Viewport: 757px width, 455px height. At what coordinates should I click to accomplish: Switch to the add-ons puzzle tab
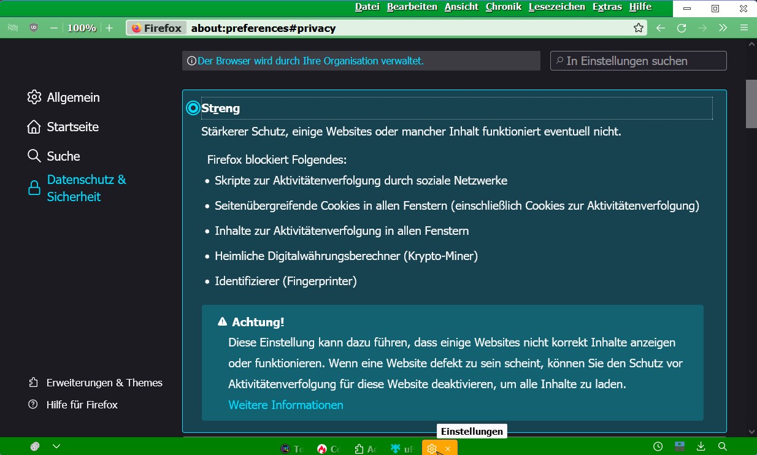click(365, 449)
